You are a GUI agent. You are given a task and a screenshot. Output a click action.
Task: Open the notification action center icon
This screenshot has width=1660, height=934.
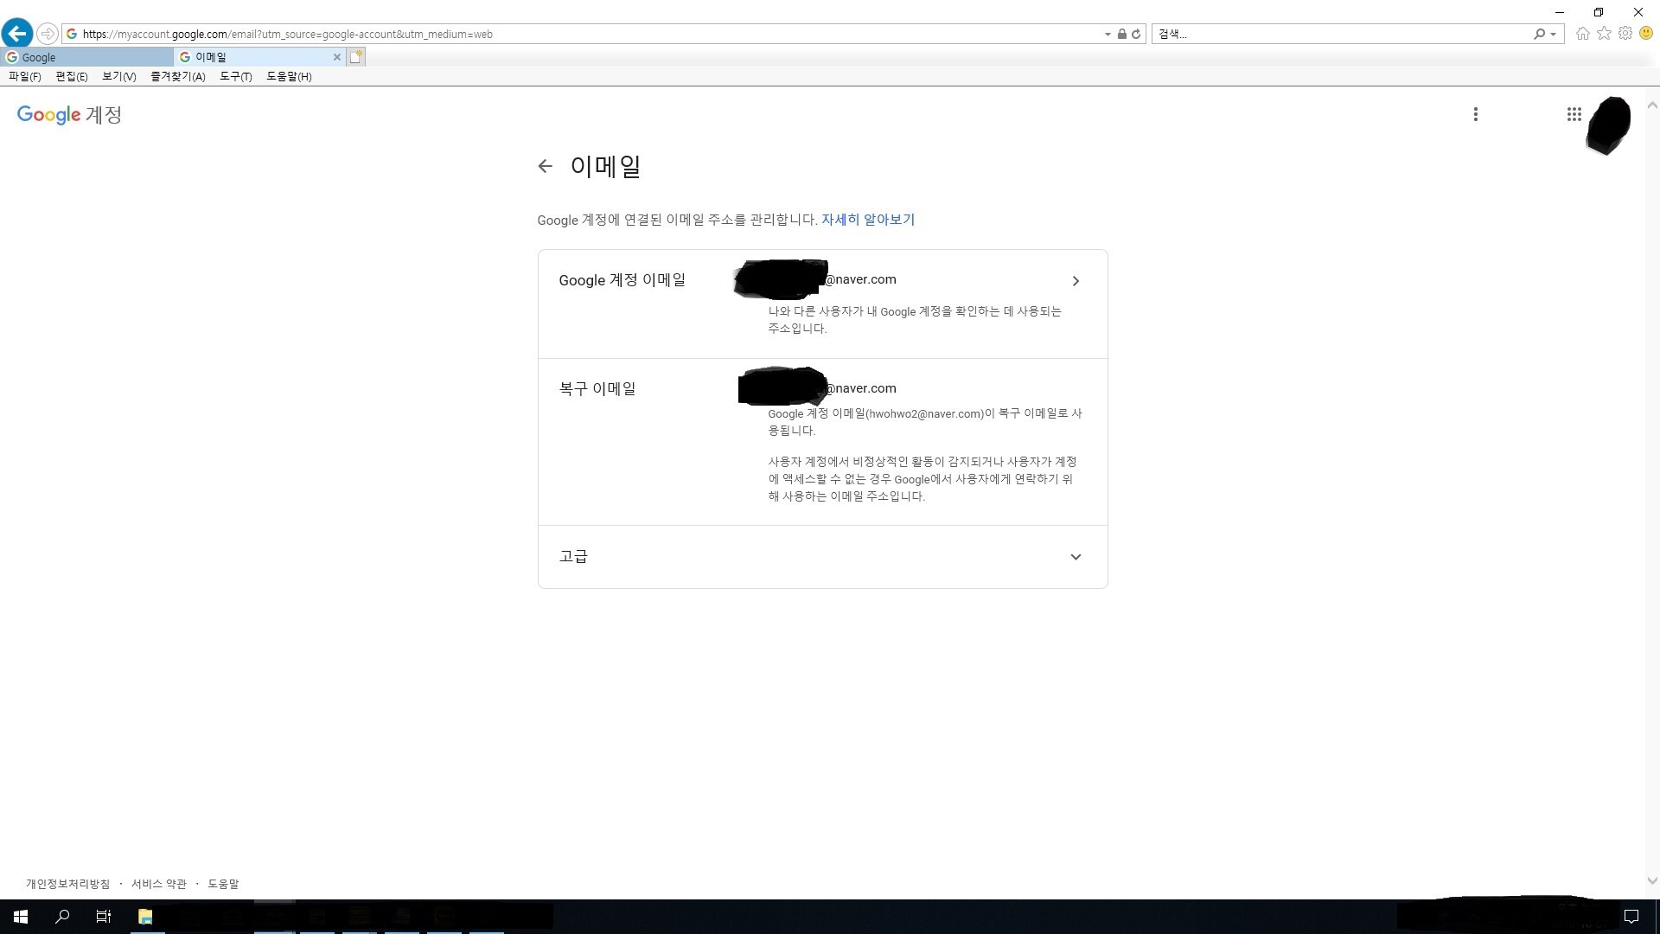(1631, 917)
